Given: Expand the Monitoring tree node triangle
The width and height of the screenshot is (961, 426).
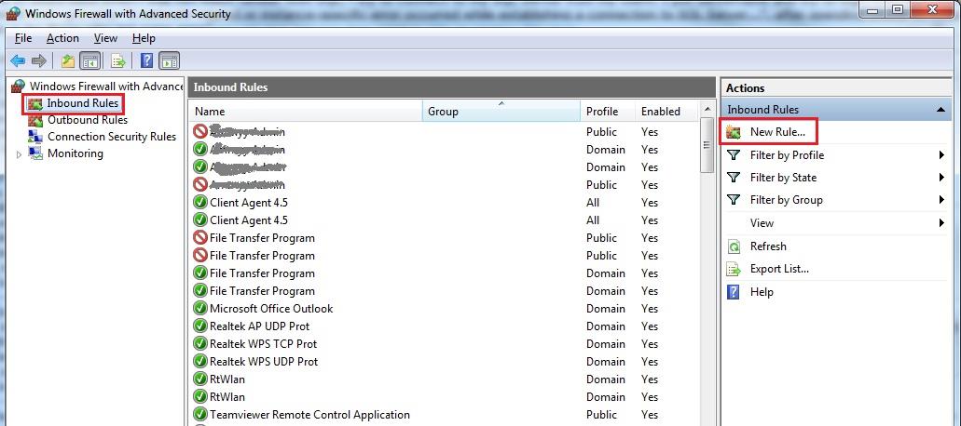Looking at the screenshot, I should (19, 154).
